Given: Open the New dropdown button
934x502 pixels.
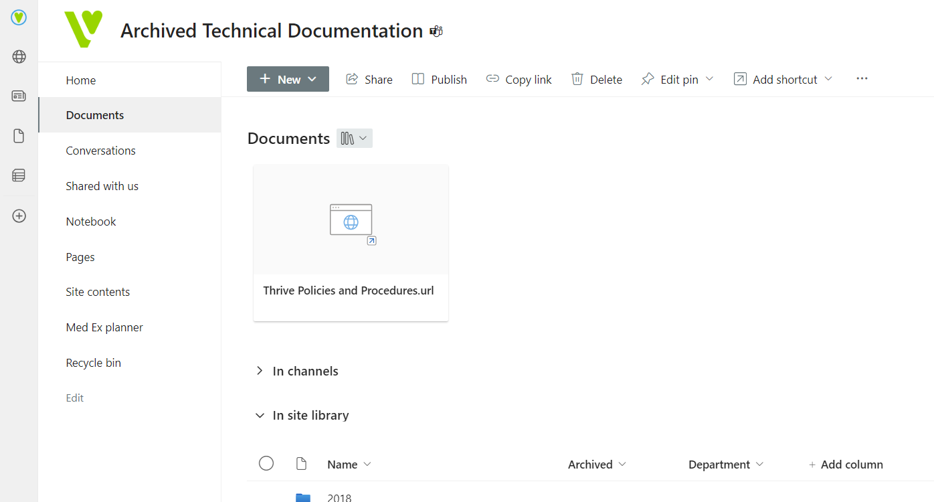Looking at the screenshot, I should click(x=288, y=79).
